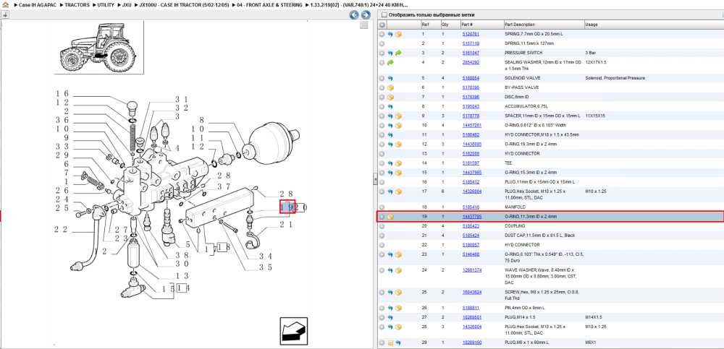Image resolution: width=724 pixels, height=349 pixels.
Task: Sort by the Part # column header
Action: pyautogui.click(x=481, y=25)
